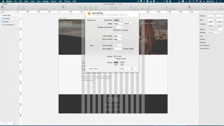Open the View toolbar control

pyautogui.click(x=205, y=7)
